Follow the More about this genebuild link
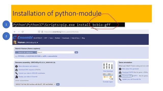Screen dimensions: 163x91 (x=130, y=69)
